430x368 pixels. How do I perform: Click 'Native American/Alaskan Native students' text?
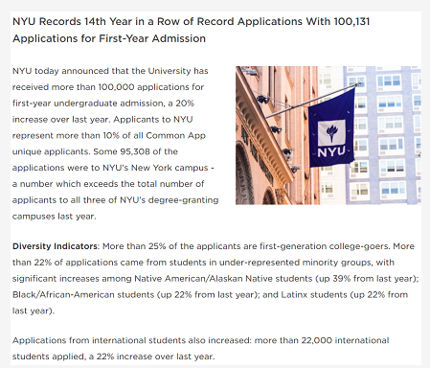tap(223, 279)
